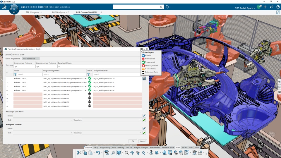Click the Assigned Fastener search field
Viewport: 281px width, 158px height.
pyautogui.click(x=116, y=74)
